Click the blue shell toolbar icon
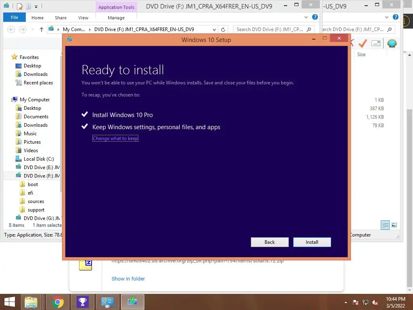413x310 pixels. [x=392, y=43]
